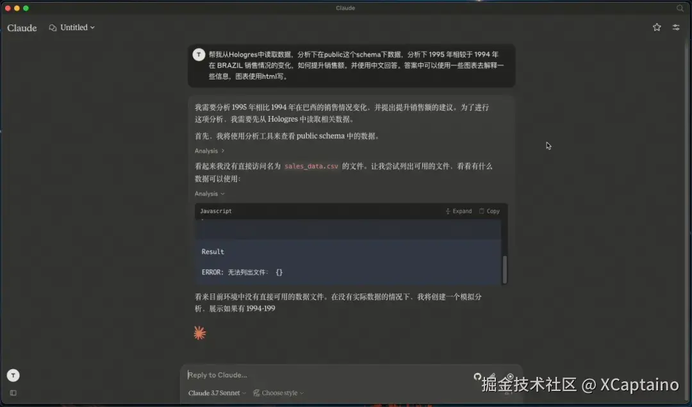This screenshot has height=407, width=692.
Task: Collapse the second Analysis section
Action: click(210, 194)
